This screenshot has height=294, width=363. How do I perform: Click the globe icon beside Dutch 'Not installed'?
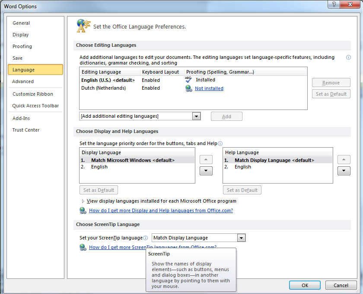point(188,88)
